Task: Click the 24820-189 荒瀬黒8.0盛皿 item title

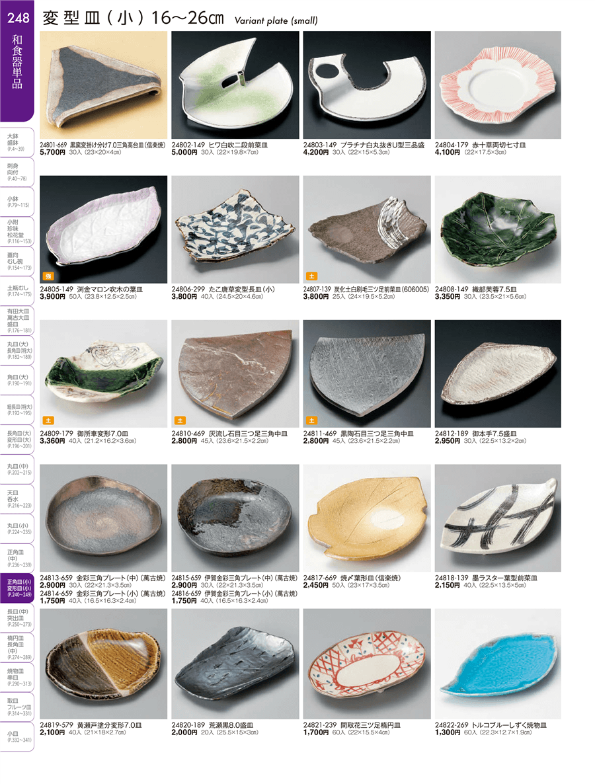Action: click(x=212, y=725)
